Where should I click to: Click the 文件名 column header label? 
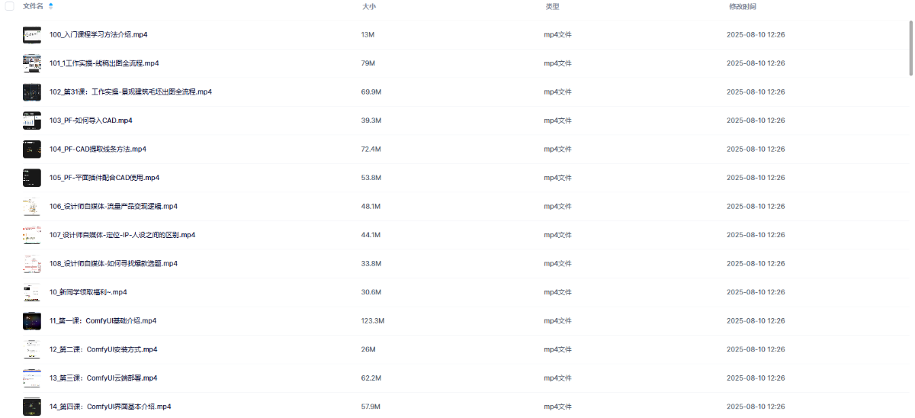click(33, 6)
